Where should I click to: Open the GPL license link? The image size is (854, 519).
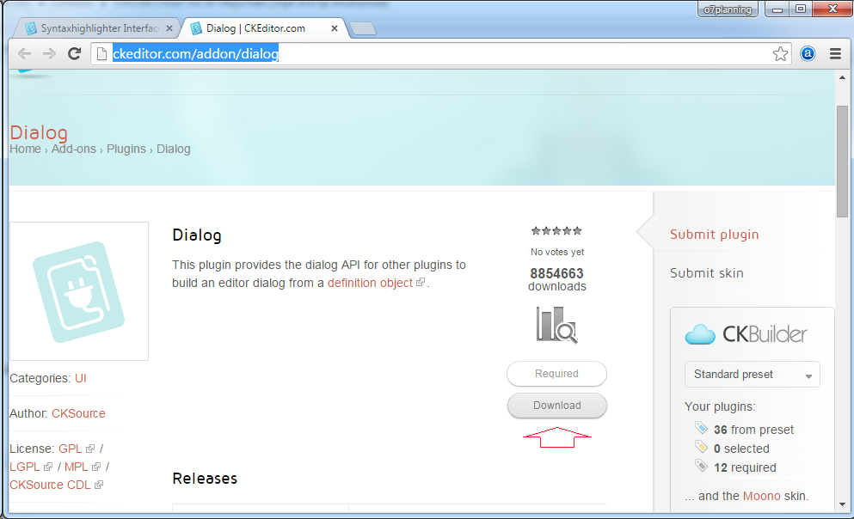(71, 449)
